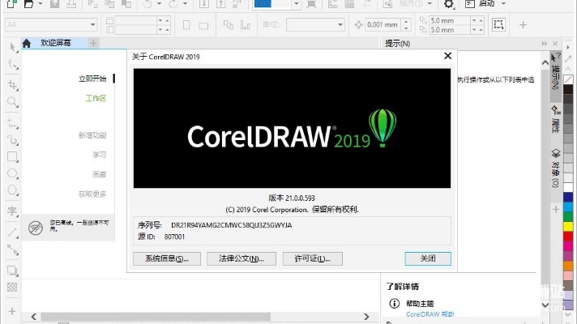Select the Text (字) tool
The image size is (577, 324).
click(x=12, y=211)
